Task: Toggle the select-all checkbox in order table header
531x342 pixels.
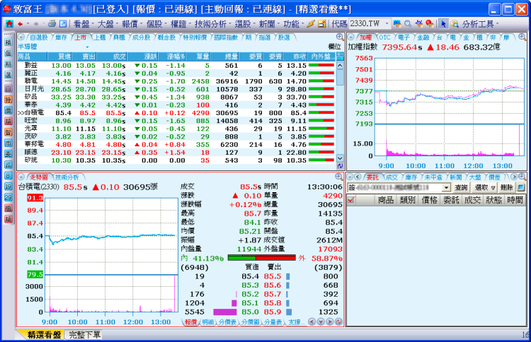Action: tap(352, 201)
